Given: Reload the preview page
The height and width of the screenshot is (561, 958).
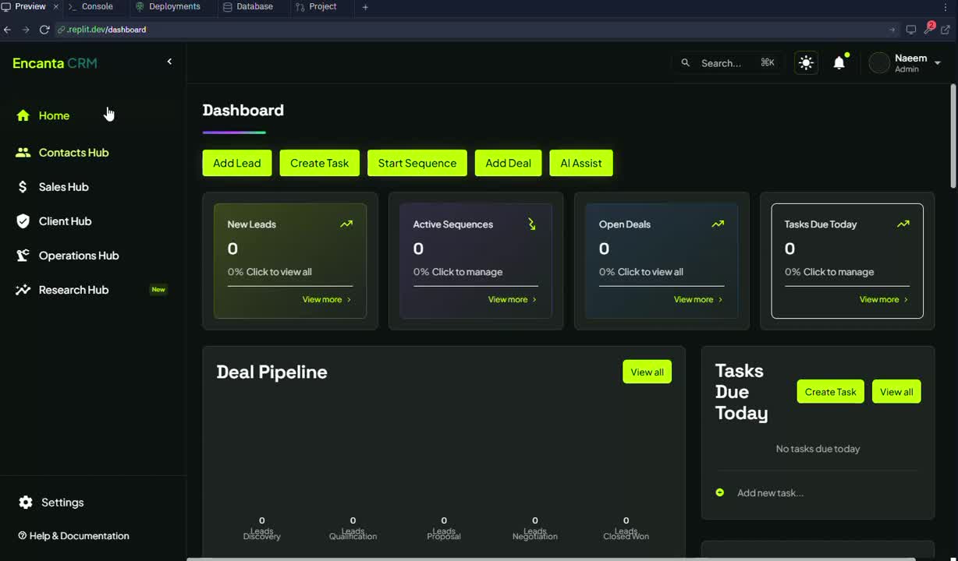Looking at the screenshot, I should (x=44, y=30).
